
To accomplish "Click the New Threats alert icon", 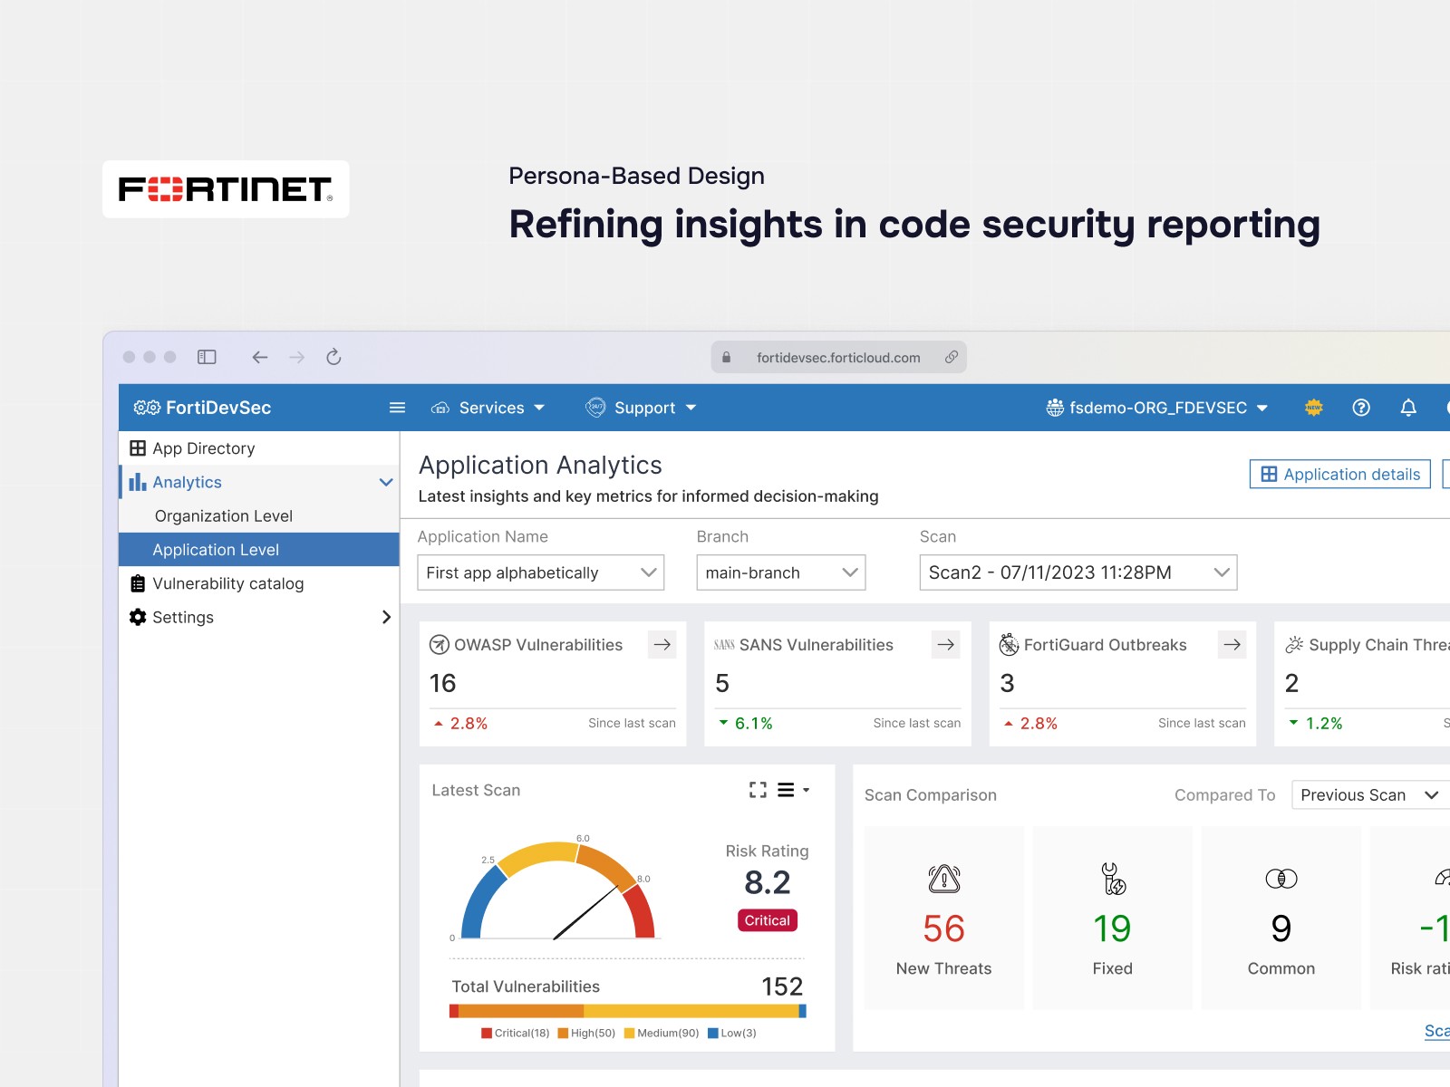I will [x=944, y=879].
